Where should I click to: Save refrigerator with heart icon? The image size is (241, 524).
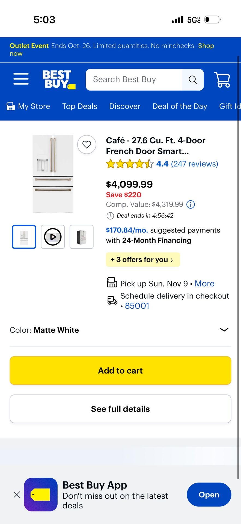click(x=87, y=144)
